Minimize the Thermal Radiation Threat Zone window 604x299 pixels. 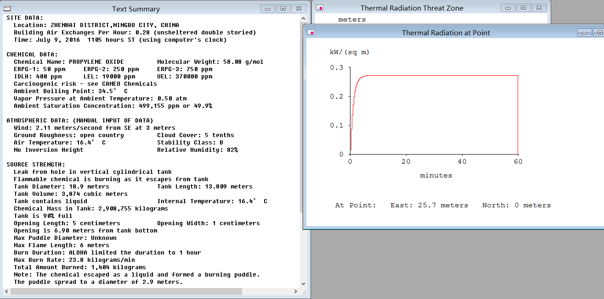pos(508,8)
